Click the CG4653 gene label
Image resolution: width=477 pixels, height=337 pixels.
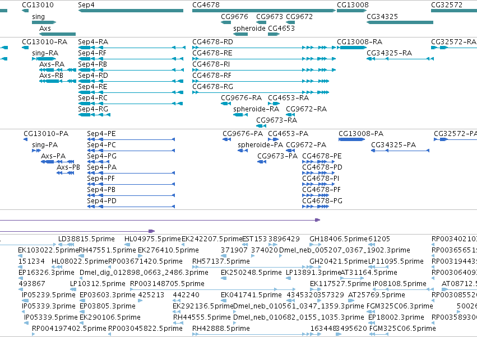click(x=281, y=28)
